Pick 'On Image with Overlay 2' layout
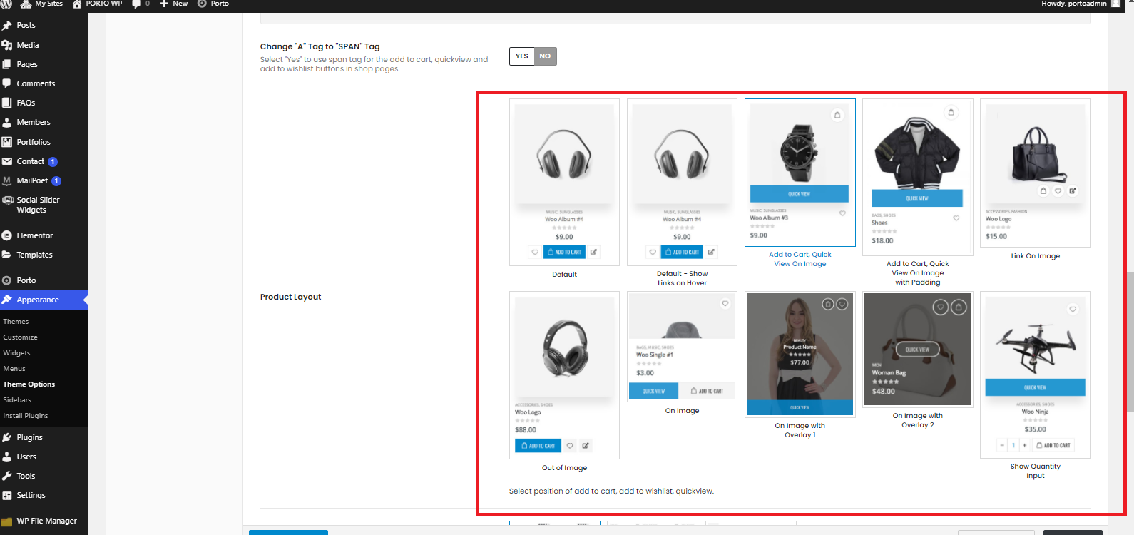Viewport: 1134px width, 535px height. (918, 350)
